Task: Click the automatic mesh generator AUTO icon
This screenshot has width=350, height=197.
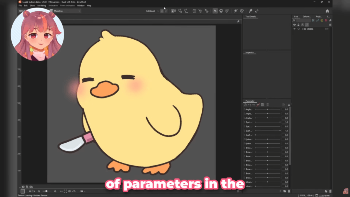Action: coord(186,11)
